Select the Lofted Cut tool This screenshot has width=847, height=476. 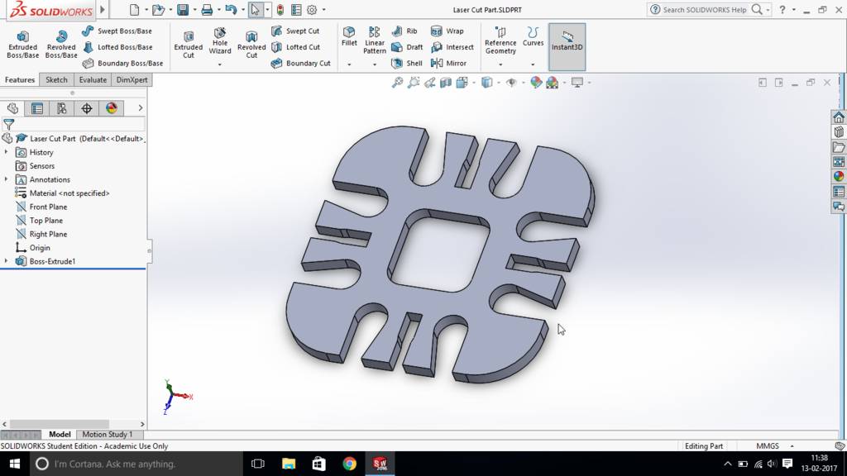pos(295,47)
